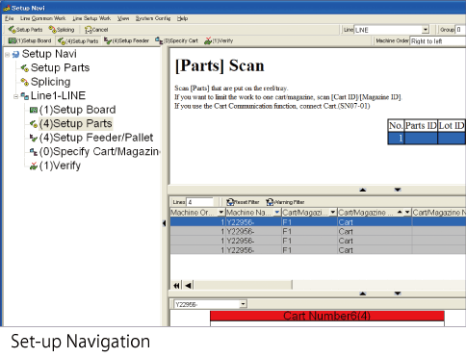Image resolution: width=466 pixels, height=358 pixels.
Task: Click the Specify Cart/Magazine tree icon
Action: [34, 152]
